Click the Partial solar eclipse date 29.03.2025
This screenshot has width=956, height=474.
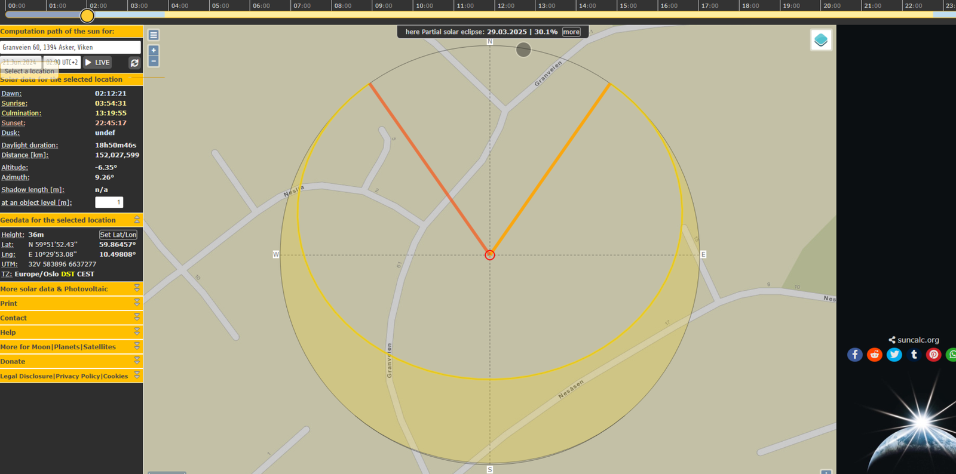point(507,32)
